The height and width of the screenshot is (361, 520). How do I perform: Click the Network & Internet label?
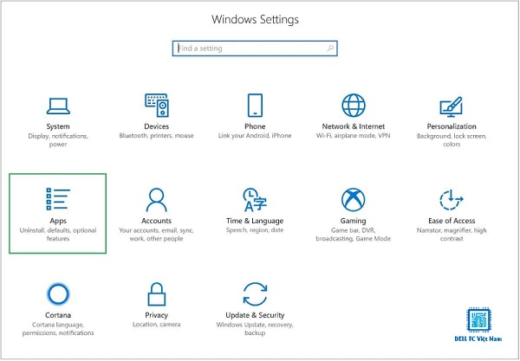pyautogui.click(x=354, y=126)
